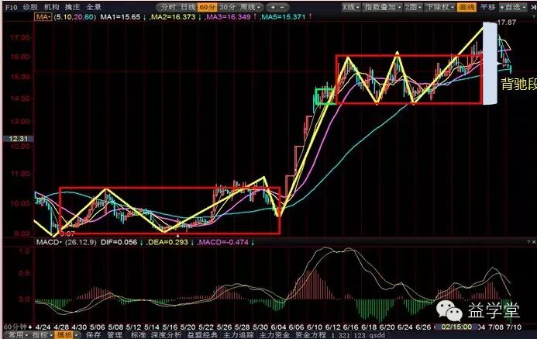Select the qsdd custom template
Screen dimensions: 537x339
click(377, 335)
